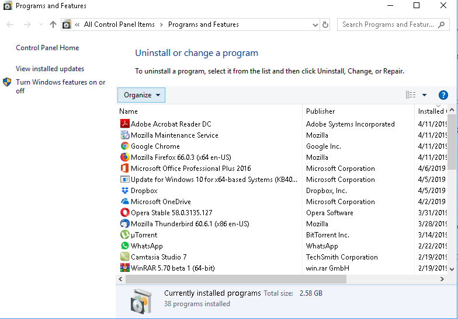Open View installed updates link
458x319 pixels.
coord(50,69)
